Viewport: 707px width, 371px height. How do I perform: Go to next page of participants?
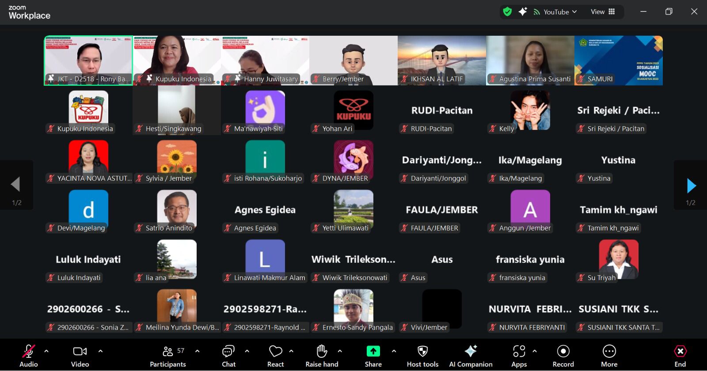pyautogui.click(x=691, y=186)
